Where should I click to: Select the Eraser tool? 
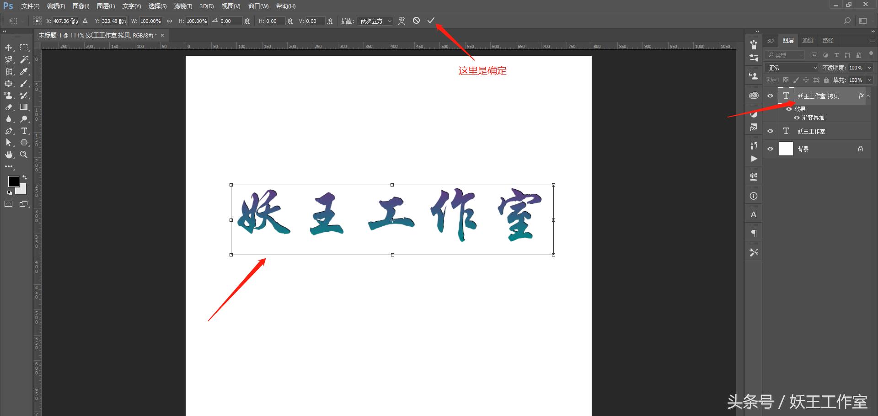click(x=8, y=107)
